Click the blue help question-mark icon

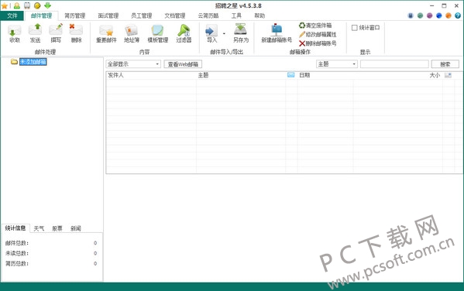click(x=458, y=15)
